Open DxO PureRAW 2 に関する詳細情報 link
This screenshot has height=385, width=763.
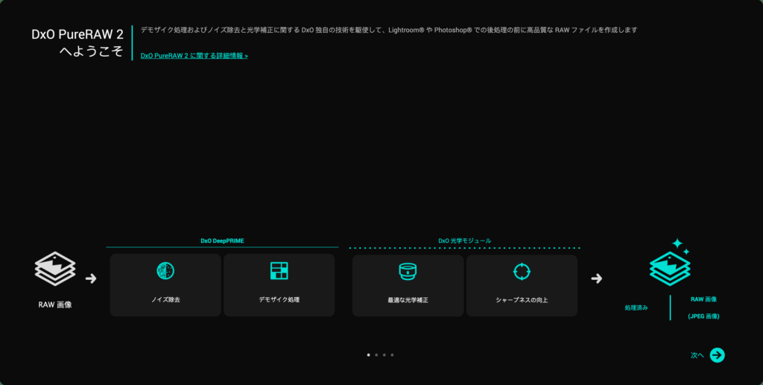[x=194, y=56]
